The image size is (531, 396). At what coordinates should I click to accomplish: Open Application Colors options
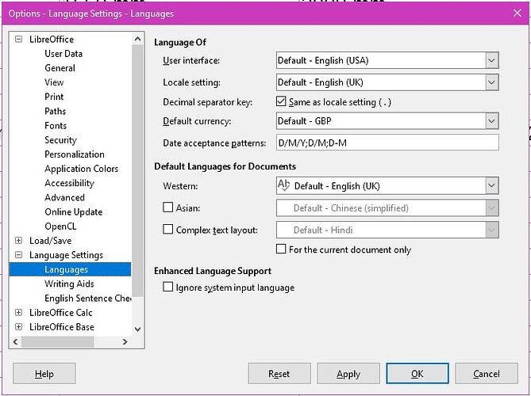[x=82, y=169]
